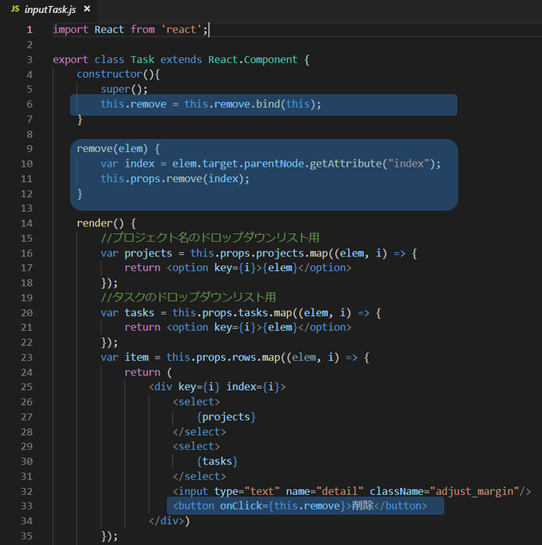Click the comment タスクのドロップダウンリスト用
The width and height of the screenshot is (542, 545).
coord(188,297)
